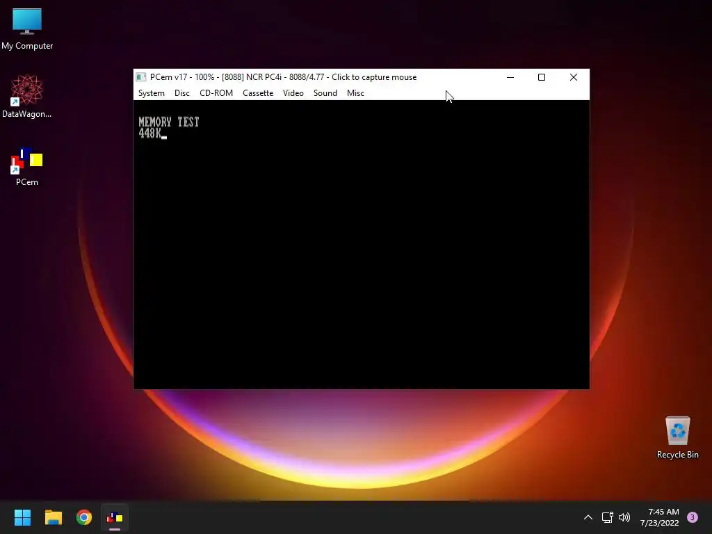This screenshot has height=534, width=712.
Task: Maximize the PCem window
Action: [541, 77]
